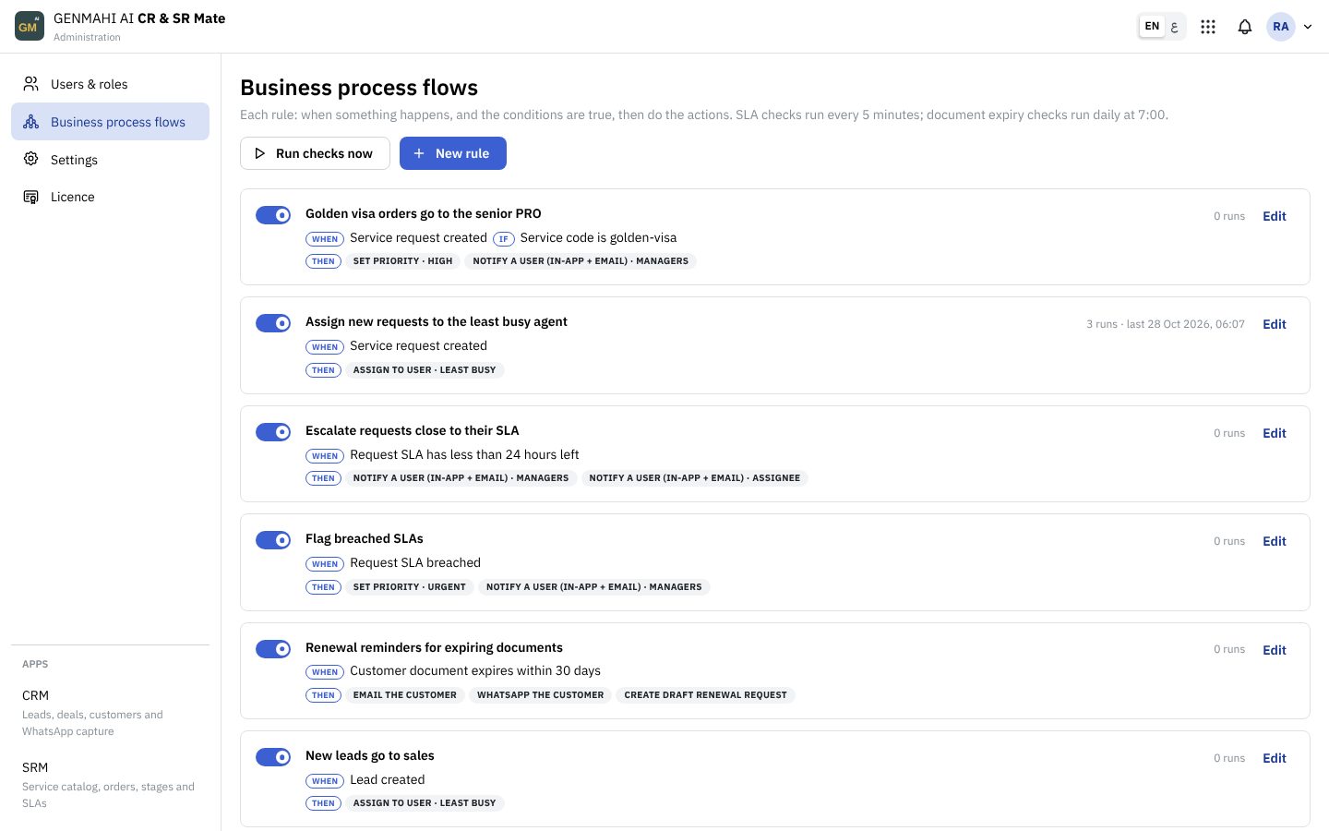Expand the user account menu chevron
Image resolution: width=1329 pixels, height=831 pixels.
1308,27
